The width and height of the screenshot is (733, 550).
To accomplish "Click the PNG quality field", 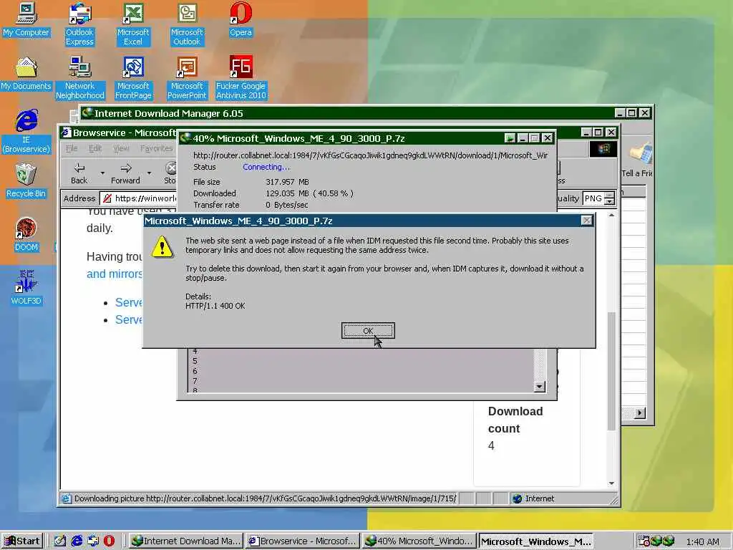I will point(593,198).
